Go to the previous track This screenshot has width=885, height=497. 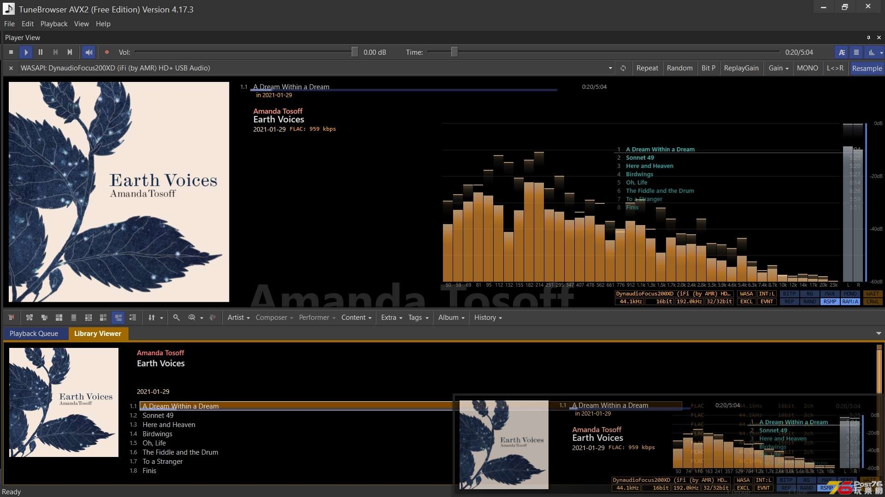coord(55,52)
